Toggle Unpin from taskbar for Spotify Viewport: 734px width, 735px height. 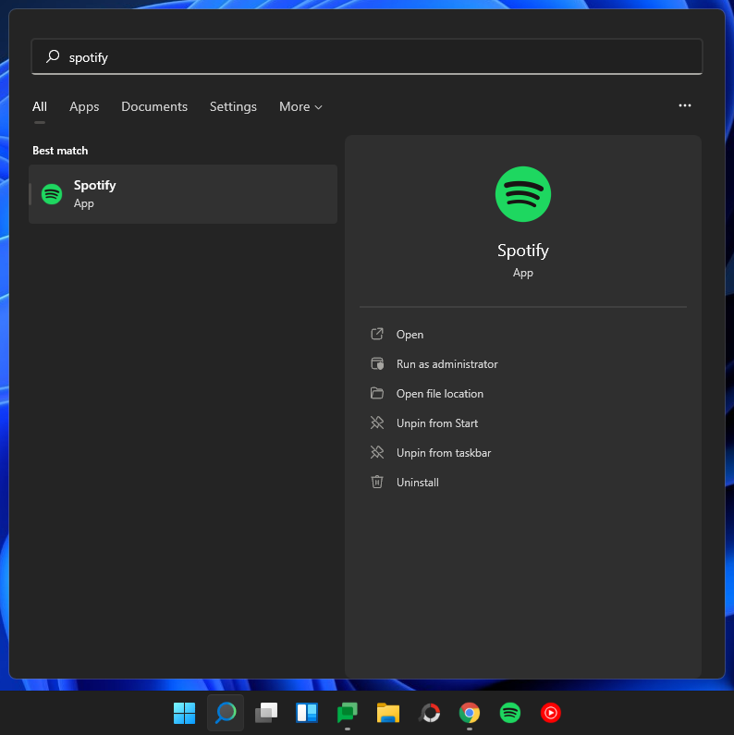pyautogui.click(x=443, y=453)
